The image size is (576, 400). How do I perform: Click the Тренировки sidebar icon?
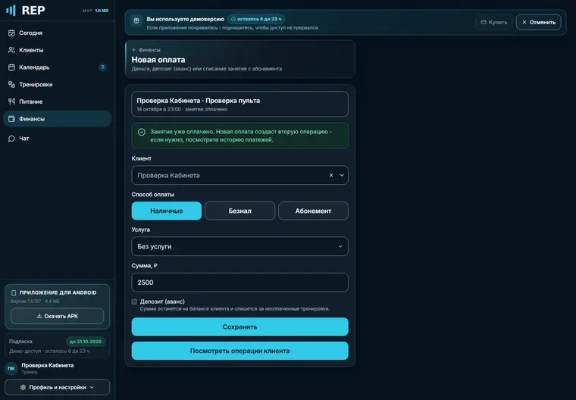[x=11, y=85]
